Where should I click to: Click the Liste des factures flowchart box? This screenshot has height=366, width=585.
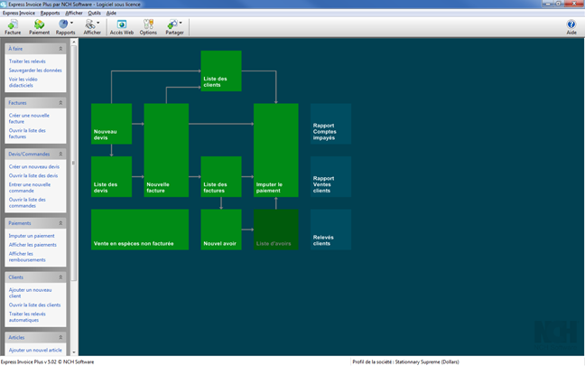(221, 176)
